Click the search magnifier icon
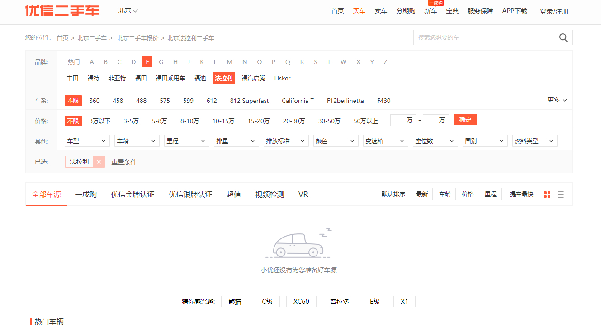Viewport: 601px width, 326px height. 563,37
